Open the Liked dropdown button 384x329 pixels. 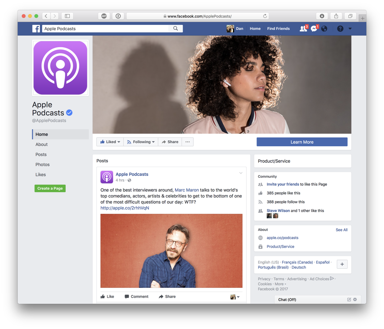pos(110,142)
